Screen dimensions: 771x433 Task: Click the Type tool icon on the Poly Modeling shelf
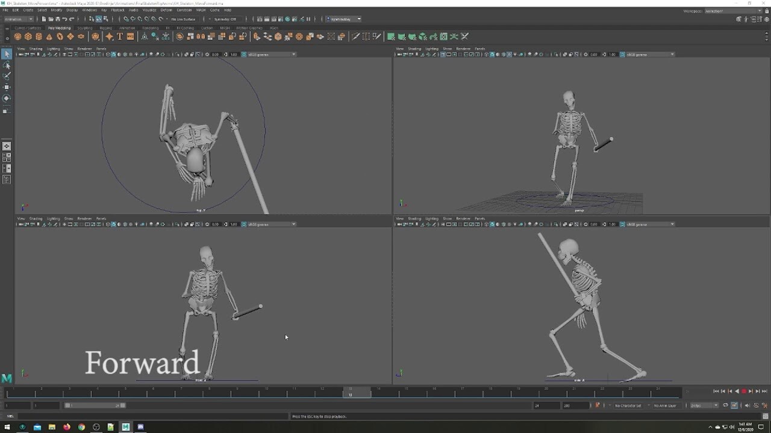click(120, 36)
